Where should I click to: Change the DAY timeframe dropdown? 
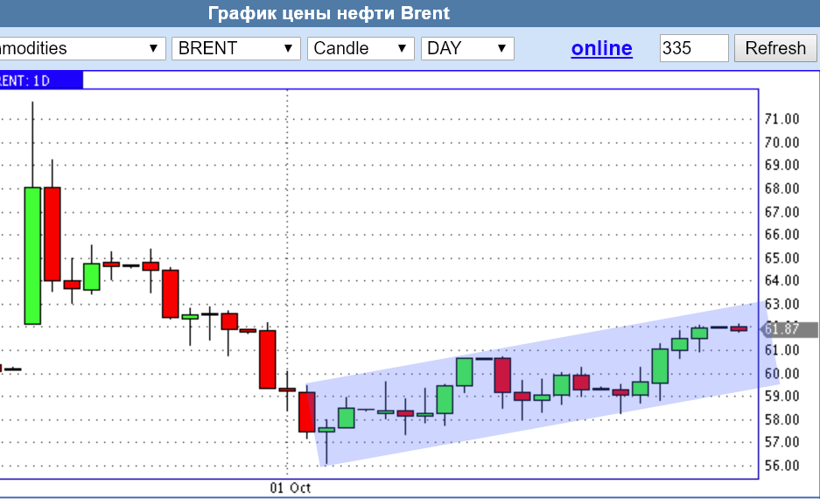(466, 48)
